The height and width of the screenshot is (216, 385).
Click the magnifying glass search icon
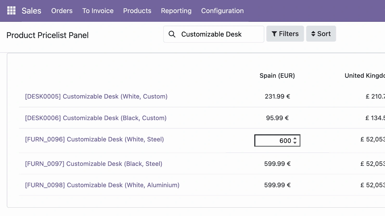pyautogui.click(x=172, y=34)
